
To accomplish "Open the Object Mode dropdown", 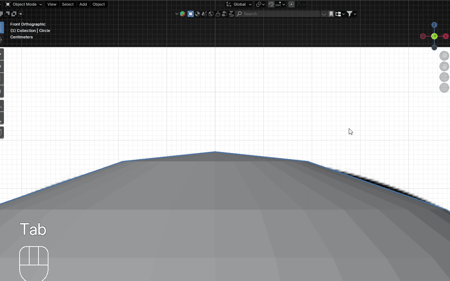I will (x=24, y=4).
